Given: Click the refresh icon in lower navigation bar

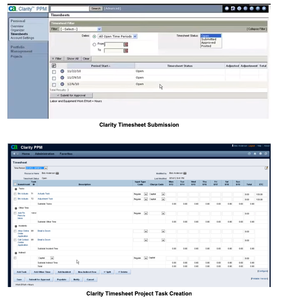Looking at the screenshot, I should point(249,154).
